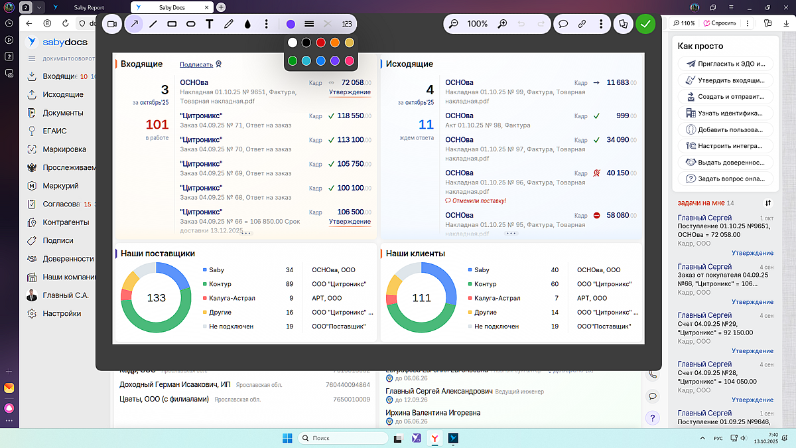Confirm screenshot with green checkmark
The image size is (796, 448).
coord(645,24)
